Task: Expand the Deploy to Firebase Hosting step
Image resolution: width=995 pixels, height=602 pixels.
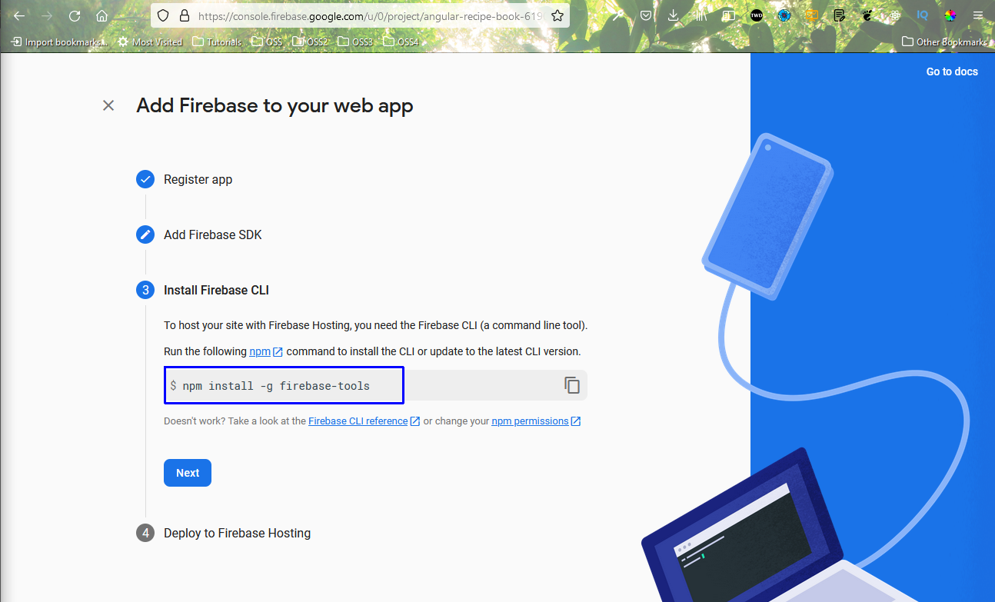Action: point(237,533)
